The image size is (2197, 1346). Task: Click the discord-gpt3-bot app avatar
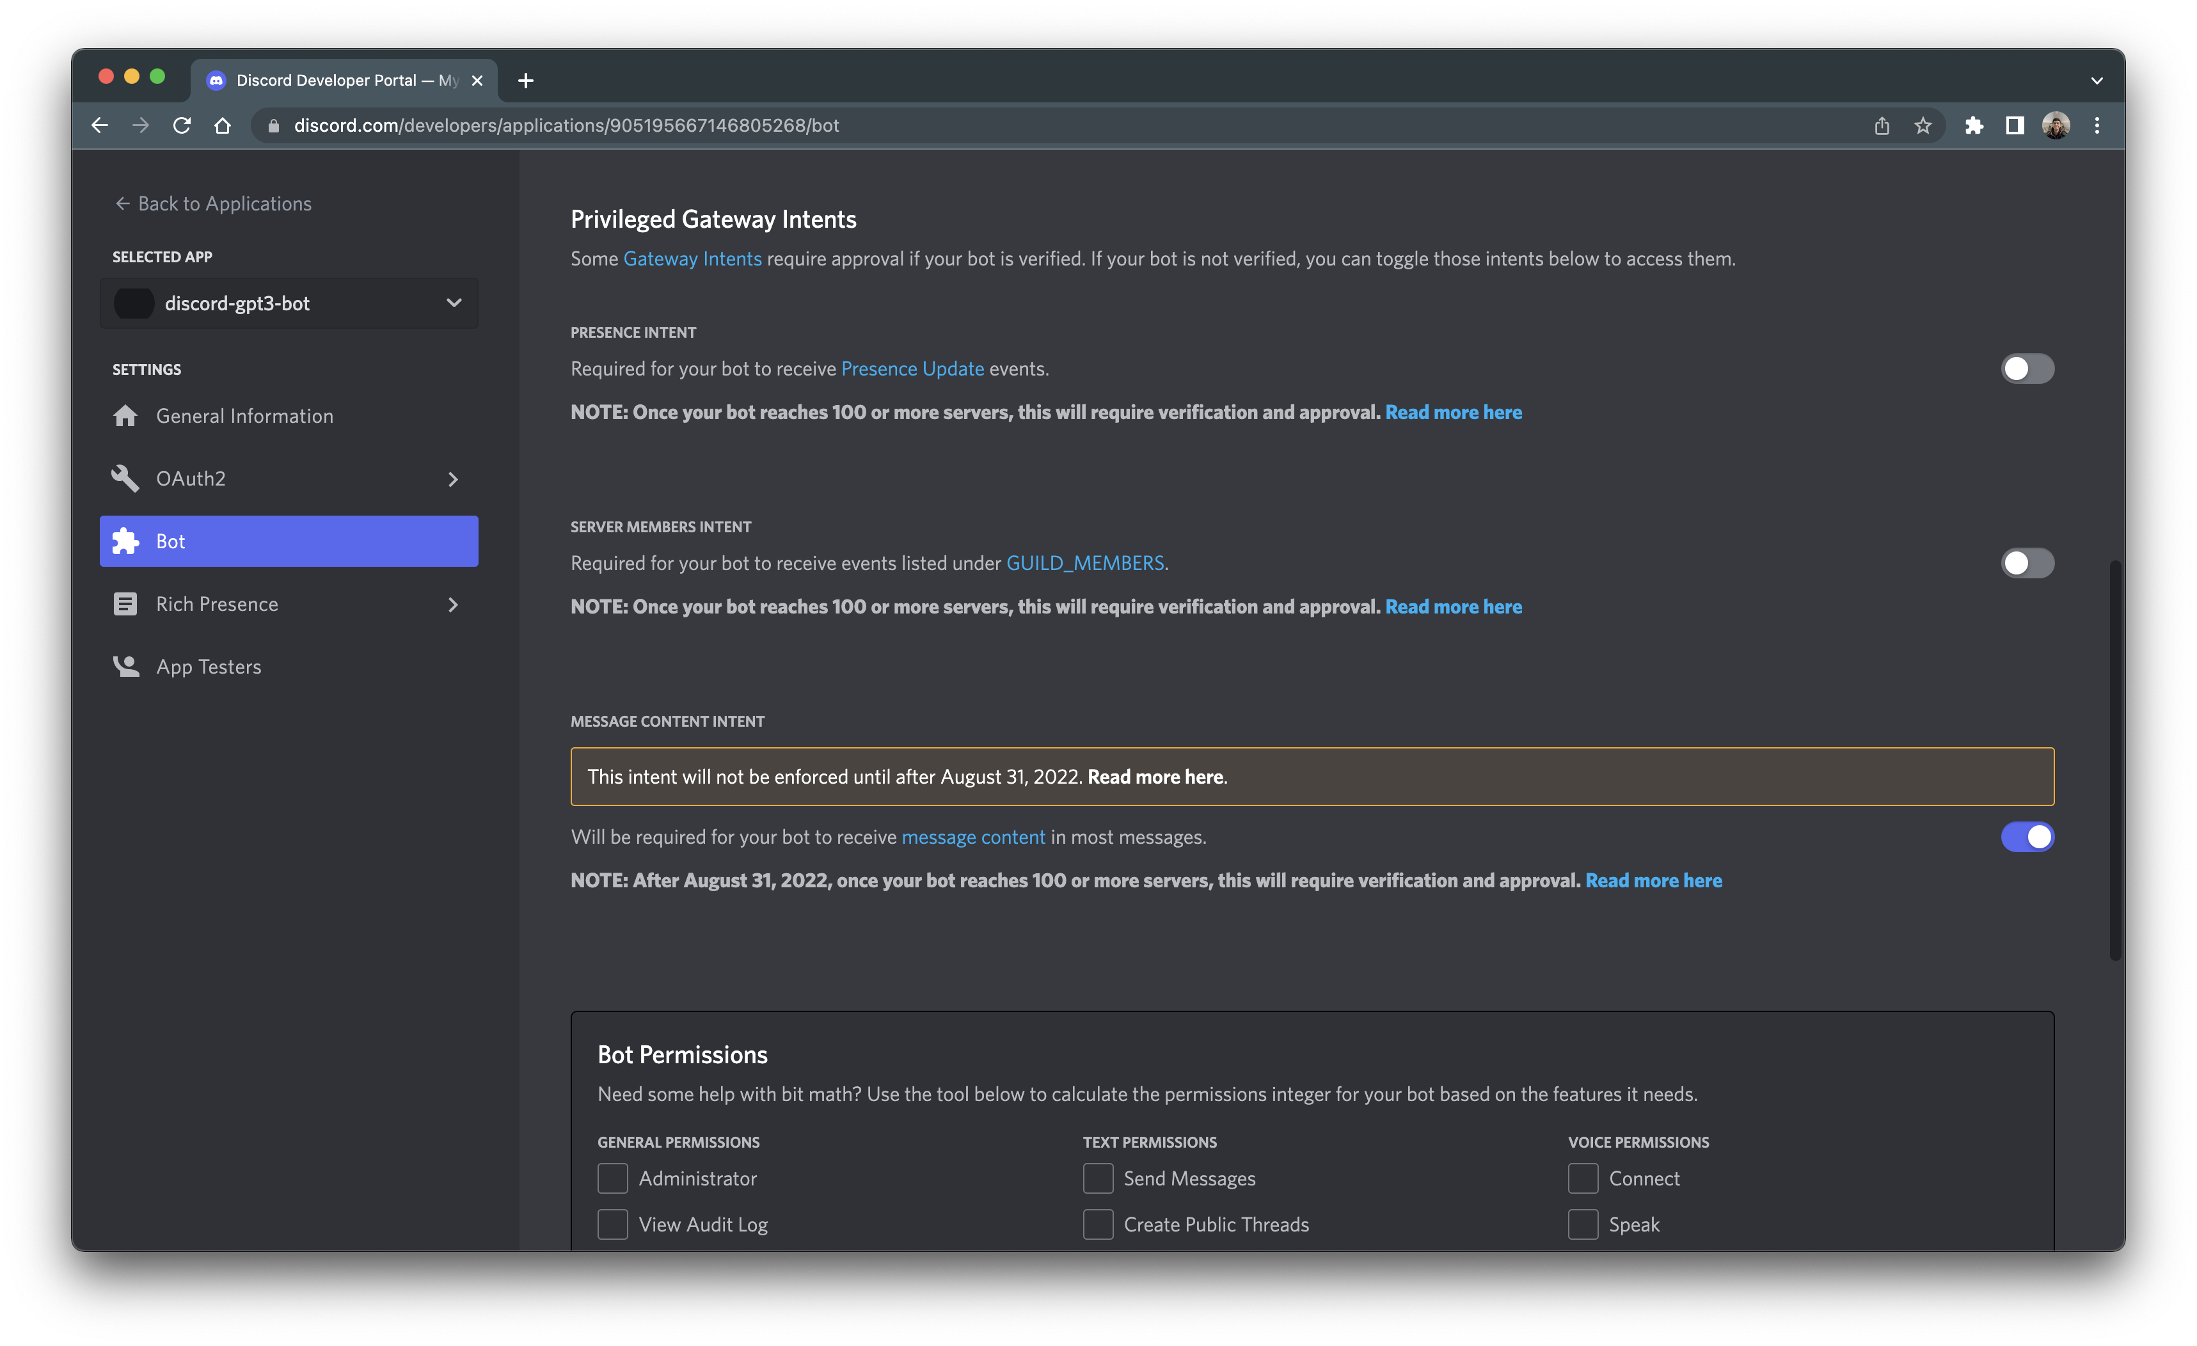(x=134, y=303)
